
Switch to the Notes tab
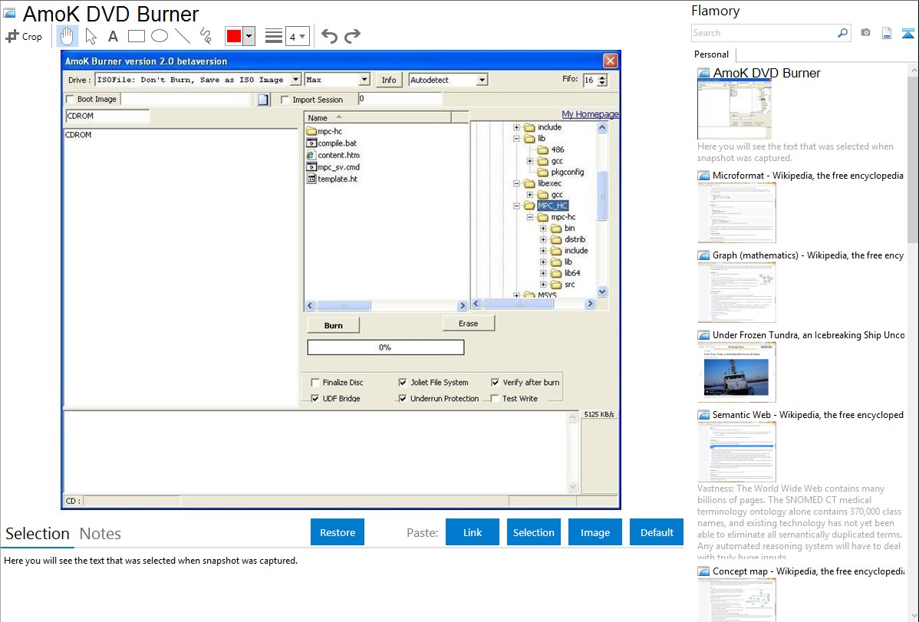click(x=100, y=534)
